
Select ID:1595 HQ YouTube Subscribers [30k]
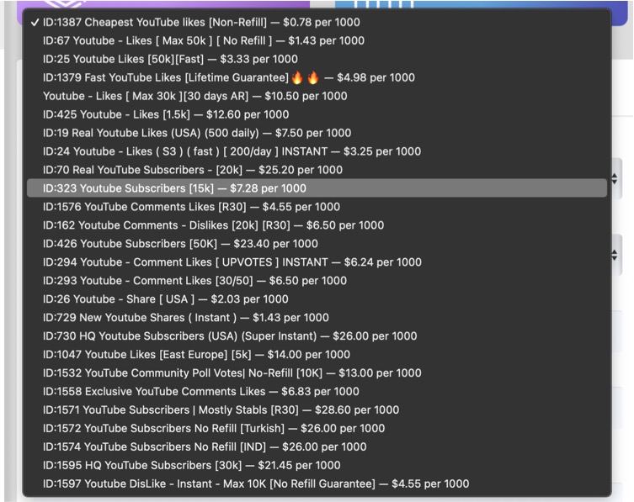click(x=317, y=465)
